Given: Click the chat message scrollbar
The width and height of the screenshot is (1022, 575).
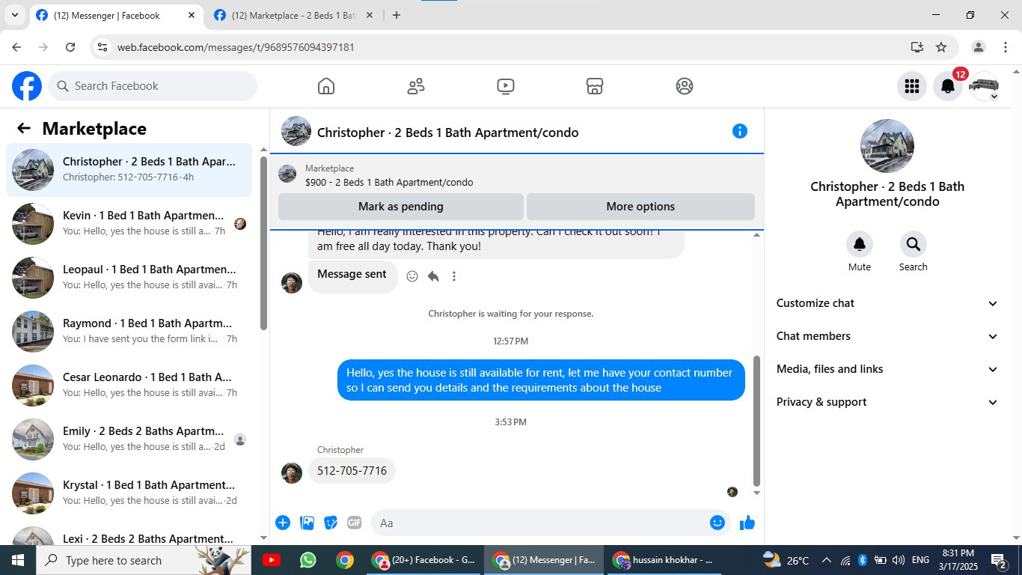Looking at the screenshot, I should coord(756,421).
